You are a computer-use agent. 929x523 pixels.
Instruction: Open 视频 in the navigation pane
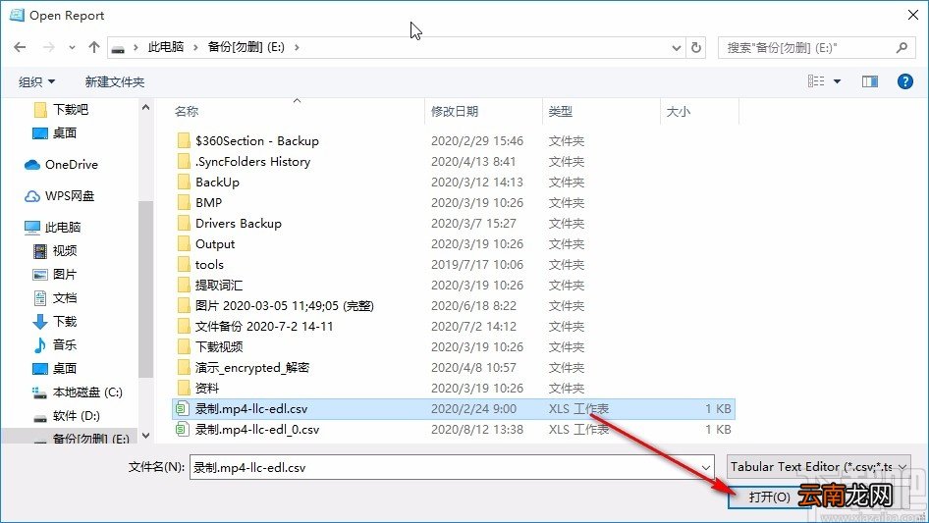click(56, 250)
